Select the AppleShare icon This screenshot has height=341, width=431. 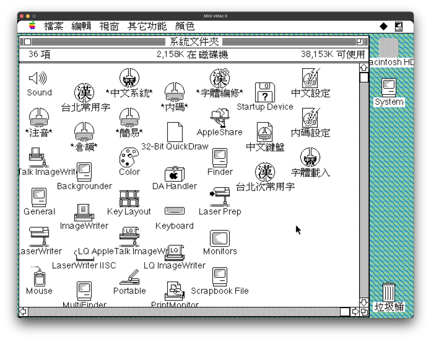point(219,118)
